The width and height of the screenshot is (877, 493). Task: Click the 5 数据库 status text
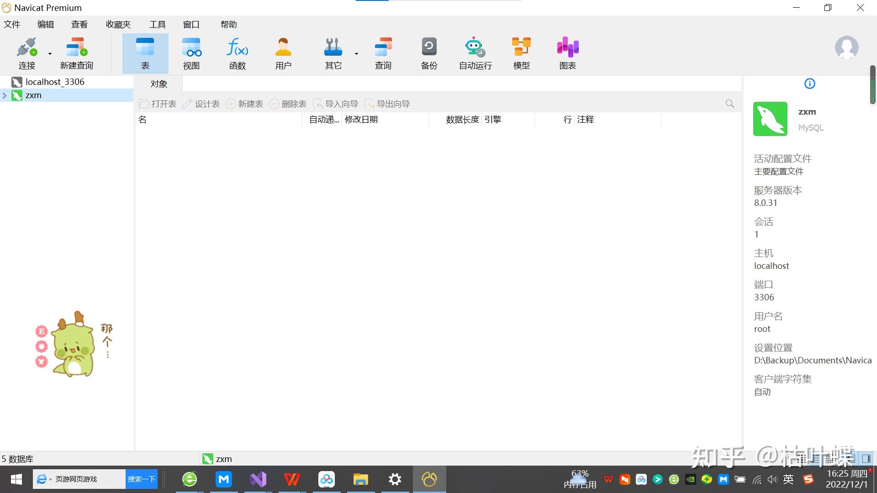tap(17, 459)
